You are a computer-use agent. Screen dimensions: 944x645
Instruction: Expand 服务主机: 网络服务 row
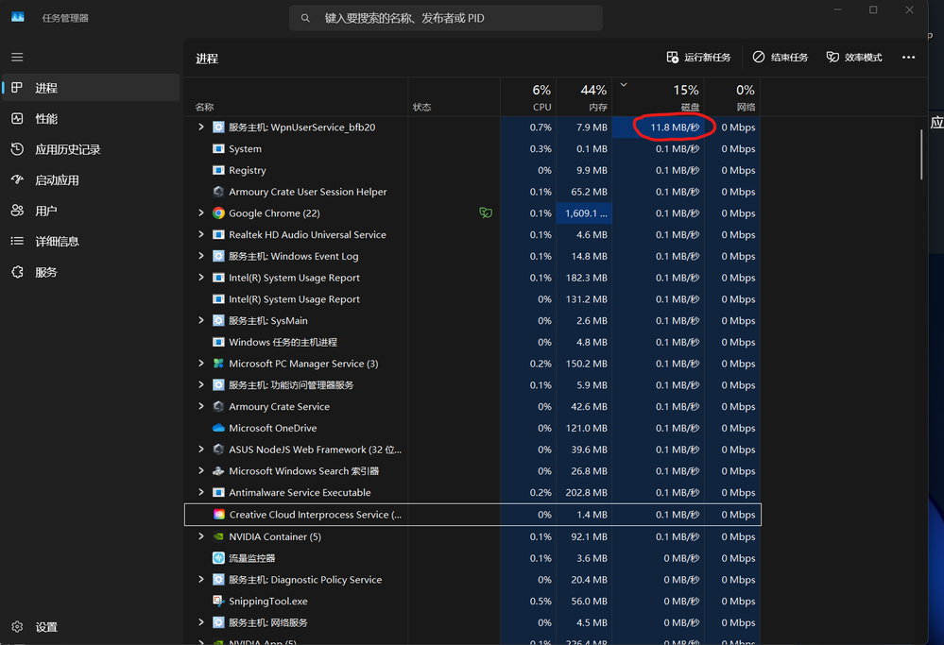(201, 622)
